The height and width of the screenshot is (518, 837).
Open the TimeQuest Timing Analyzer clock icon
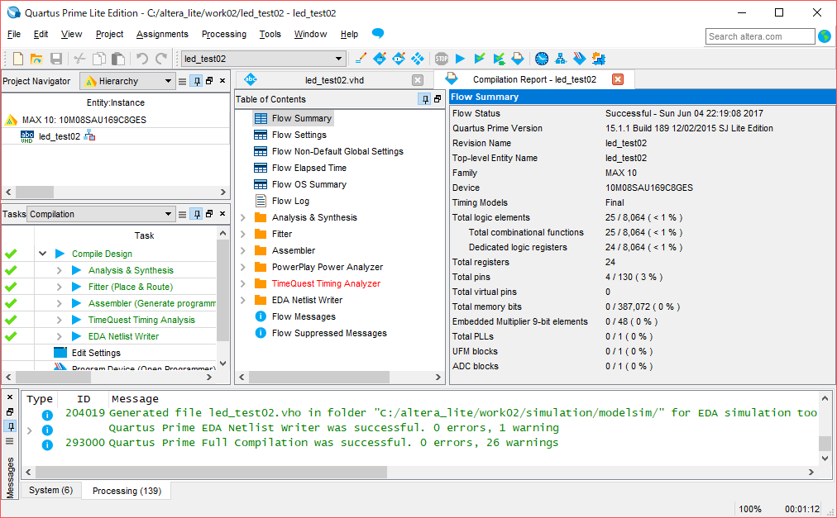click(x=542, y=59)
